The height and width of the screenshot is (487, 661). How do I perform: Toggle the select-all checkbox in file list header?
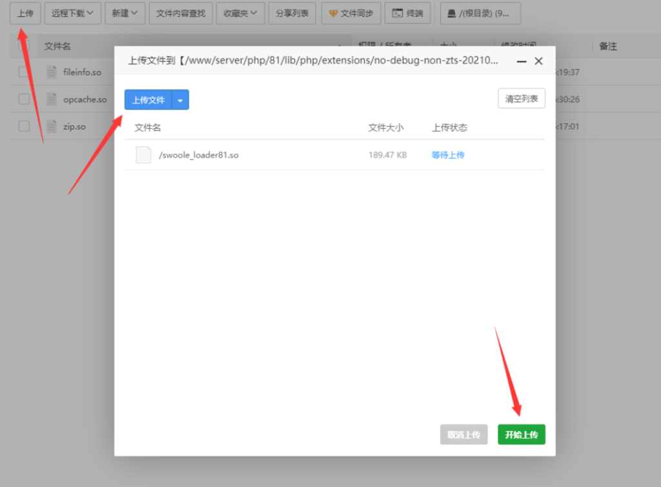pyautogui.click(x=23, y=46)
